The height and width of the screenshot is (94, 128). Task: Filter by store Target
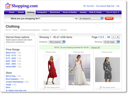click(8, 85)
